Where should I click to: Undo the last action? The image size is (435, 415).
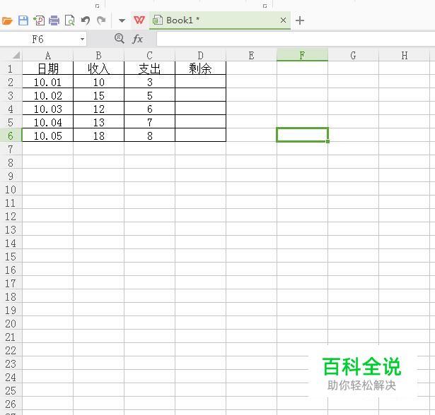(x=86, y=20)
